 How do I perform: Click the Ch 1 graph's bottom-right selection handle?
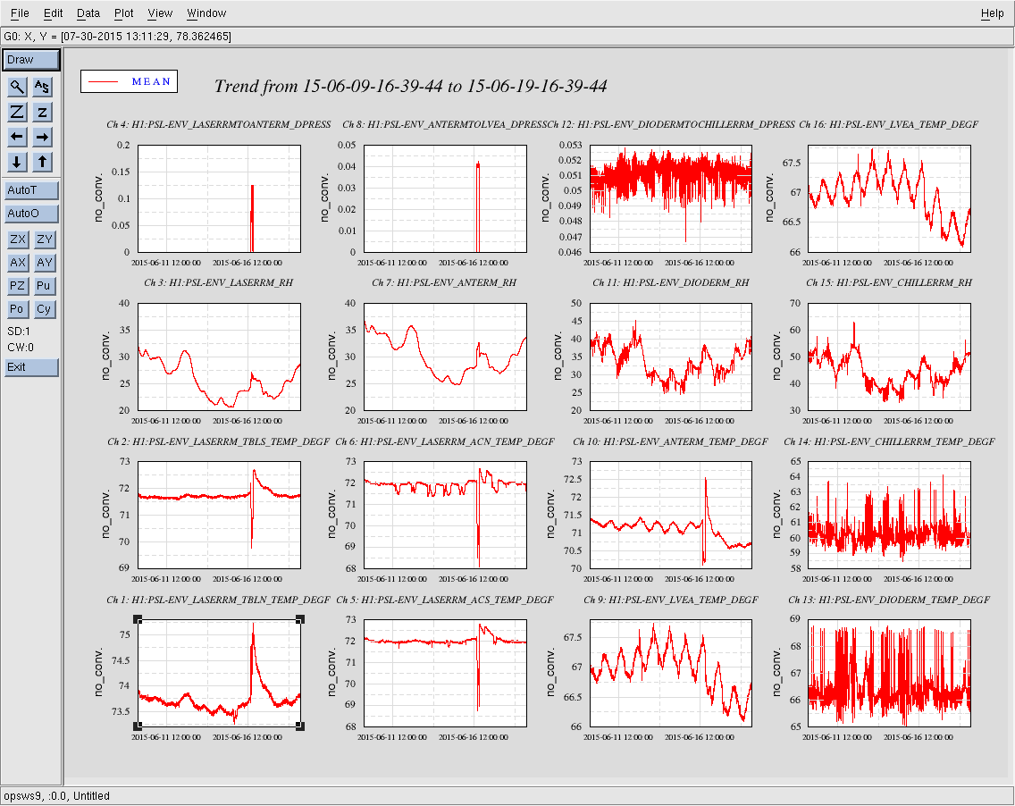tap(300, 727)
